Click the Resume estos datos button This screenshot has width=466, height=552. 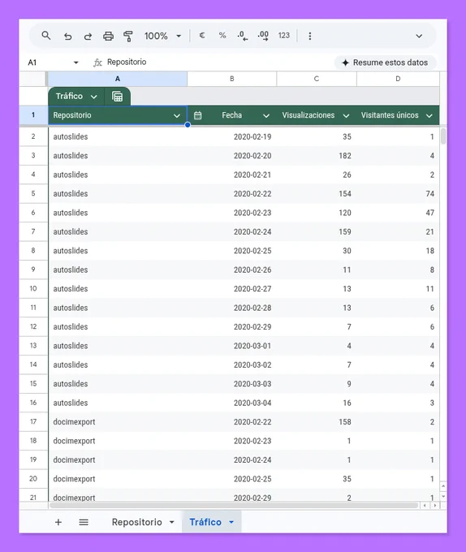(385, 63)
